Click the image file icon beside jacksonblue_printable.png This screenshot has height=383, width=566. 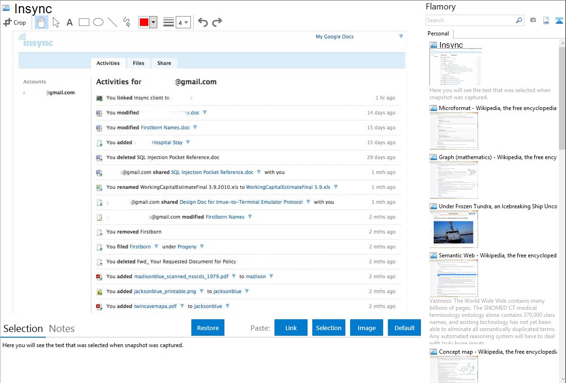pyautogui.click(x=99, y=292)
